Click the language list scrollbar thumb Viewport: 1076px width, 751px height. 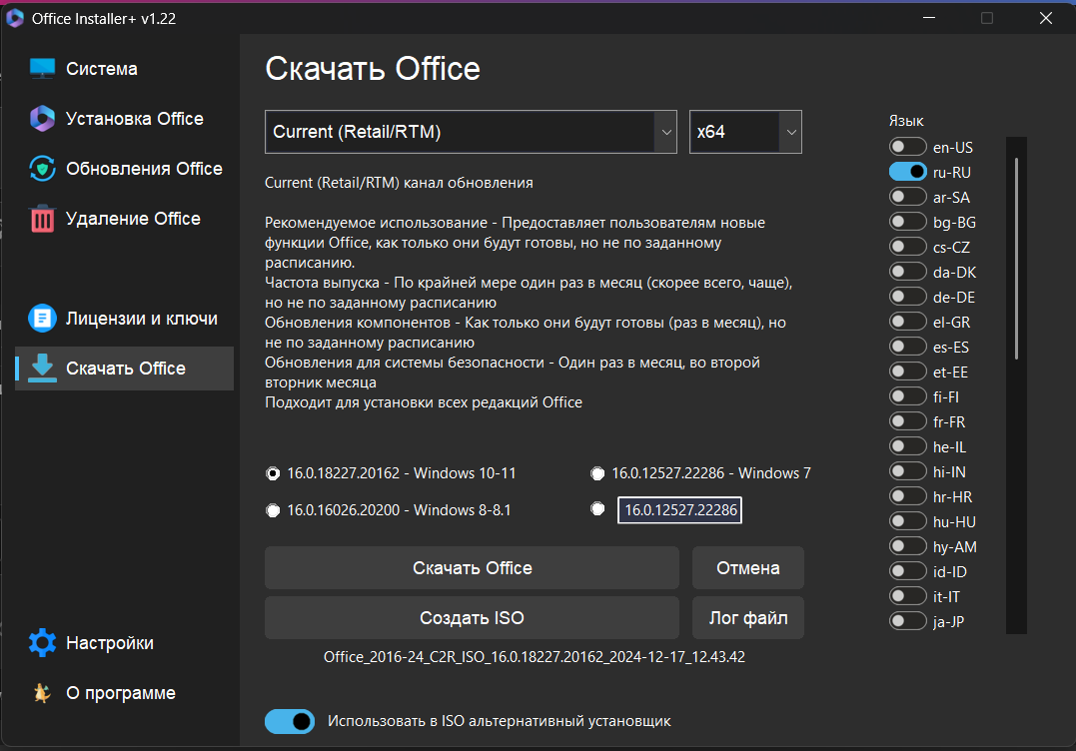1016,259
